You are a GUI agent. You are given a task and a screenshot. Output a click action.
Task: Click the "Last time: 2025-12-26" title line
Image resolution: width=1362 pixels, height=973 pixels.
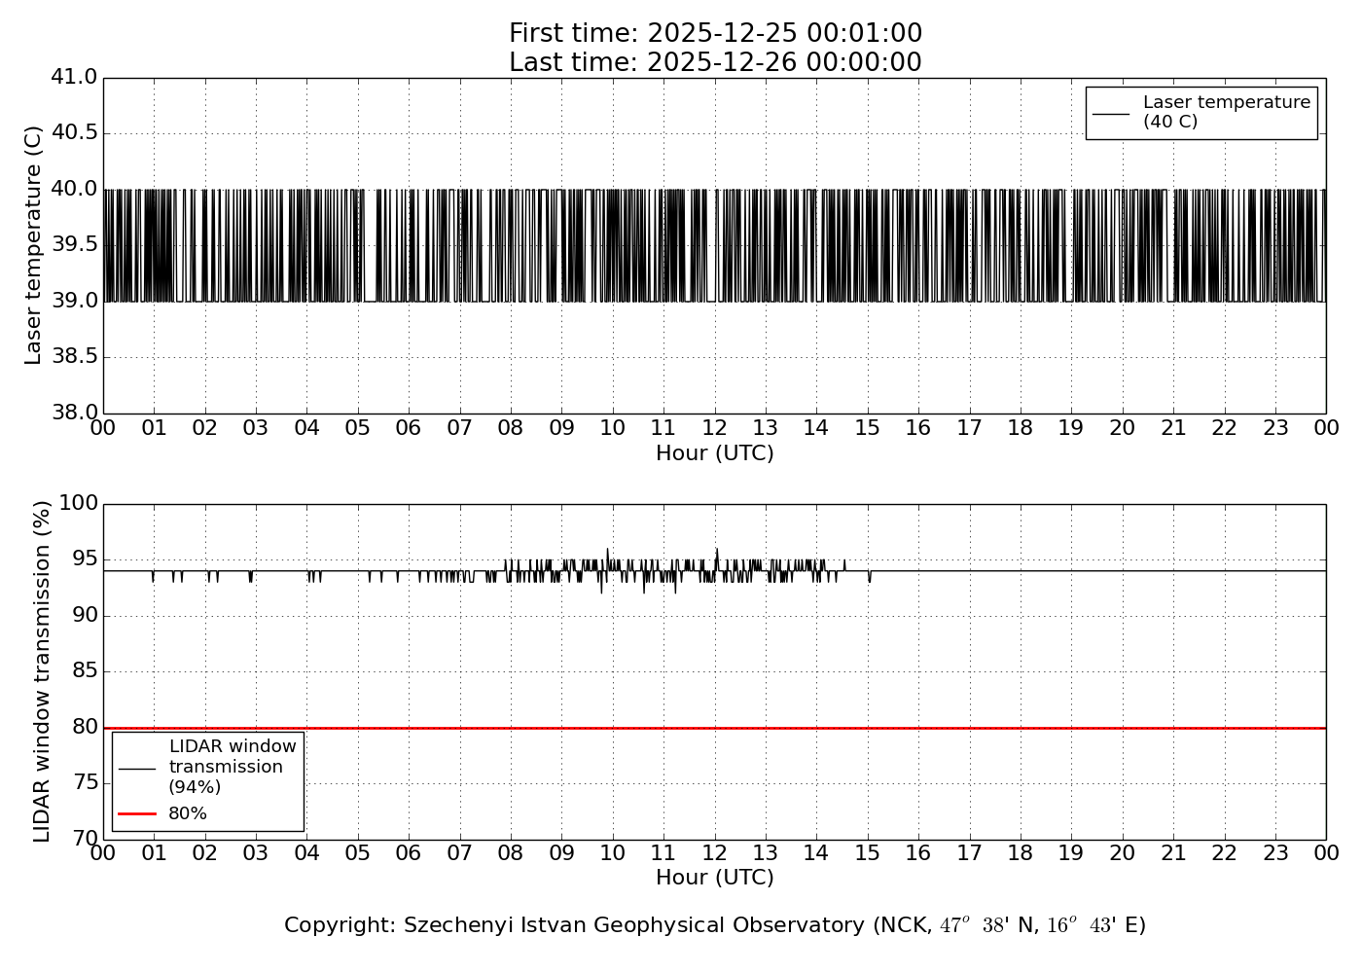point(715,62)
